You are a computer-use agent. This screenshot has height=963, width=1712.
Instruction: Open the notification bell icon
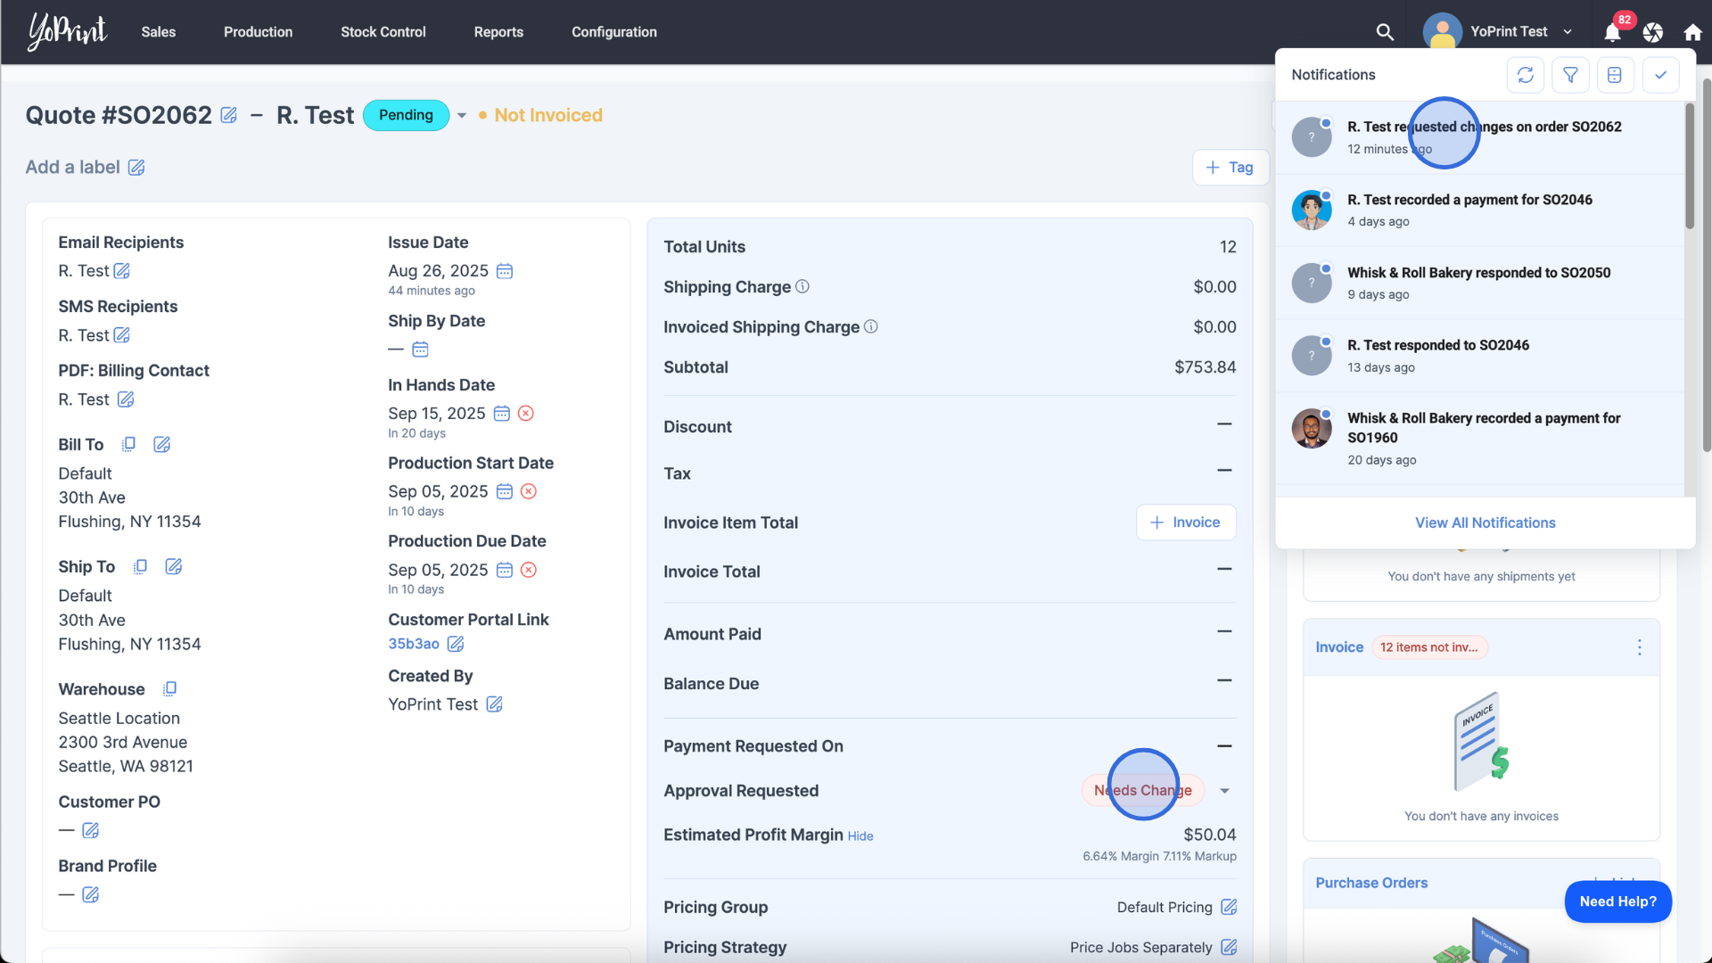(x=1612, y=33)
